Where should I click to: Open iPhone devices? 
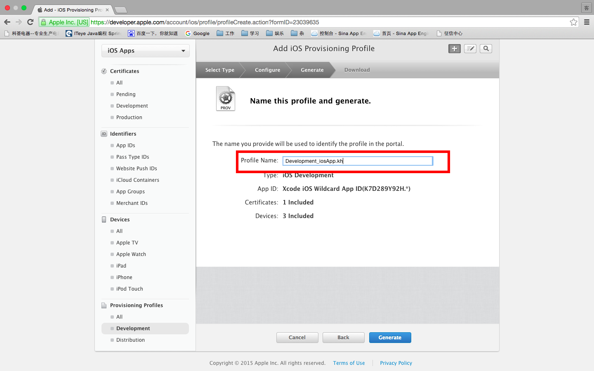(x=124, y=277)
